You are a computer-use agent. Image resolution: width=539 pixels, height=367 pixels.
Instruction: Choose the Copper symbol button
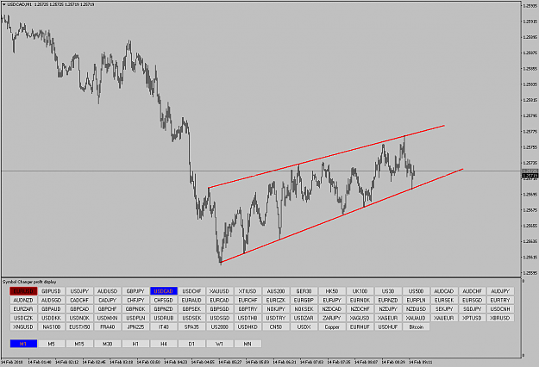tap(332, 327)
